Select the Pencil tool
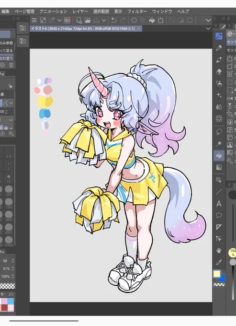The width and height of the screenshot is (236, 326). click(x=219, y=48)
